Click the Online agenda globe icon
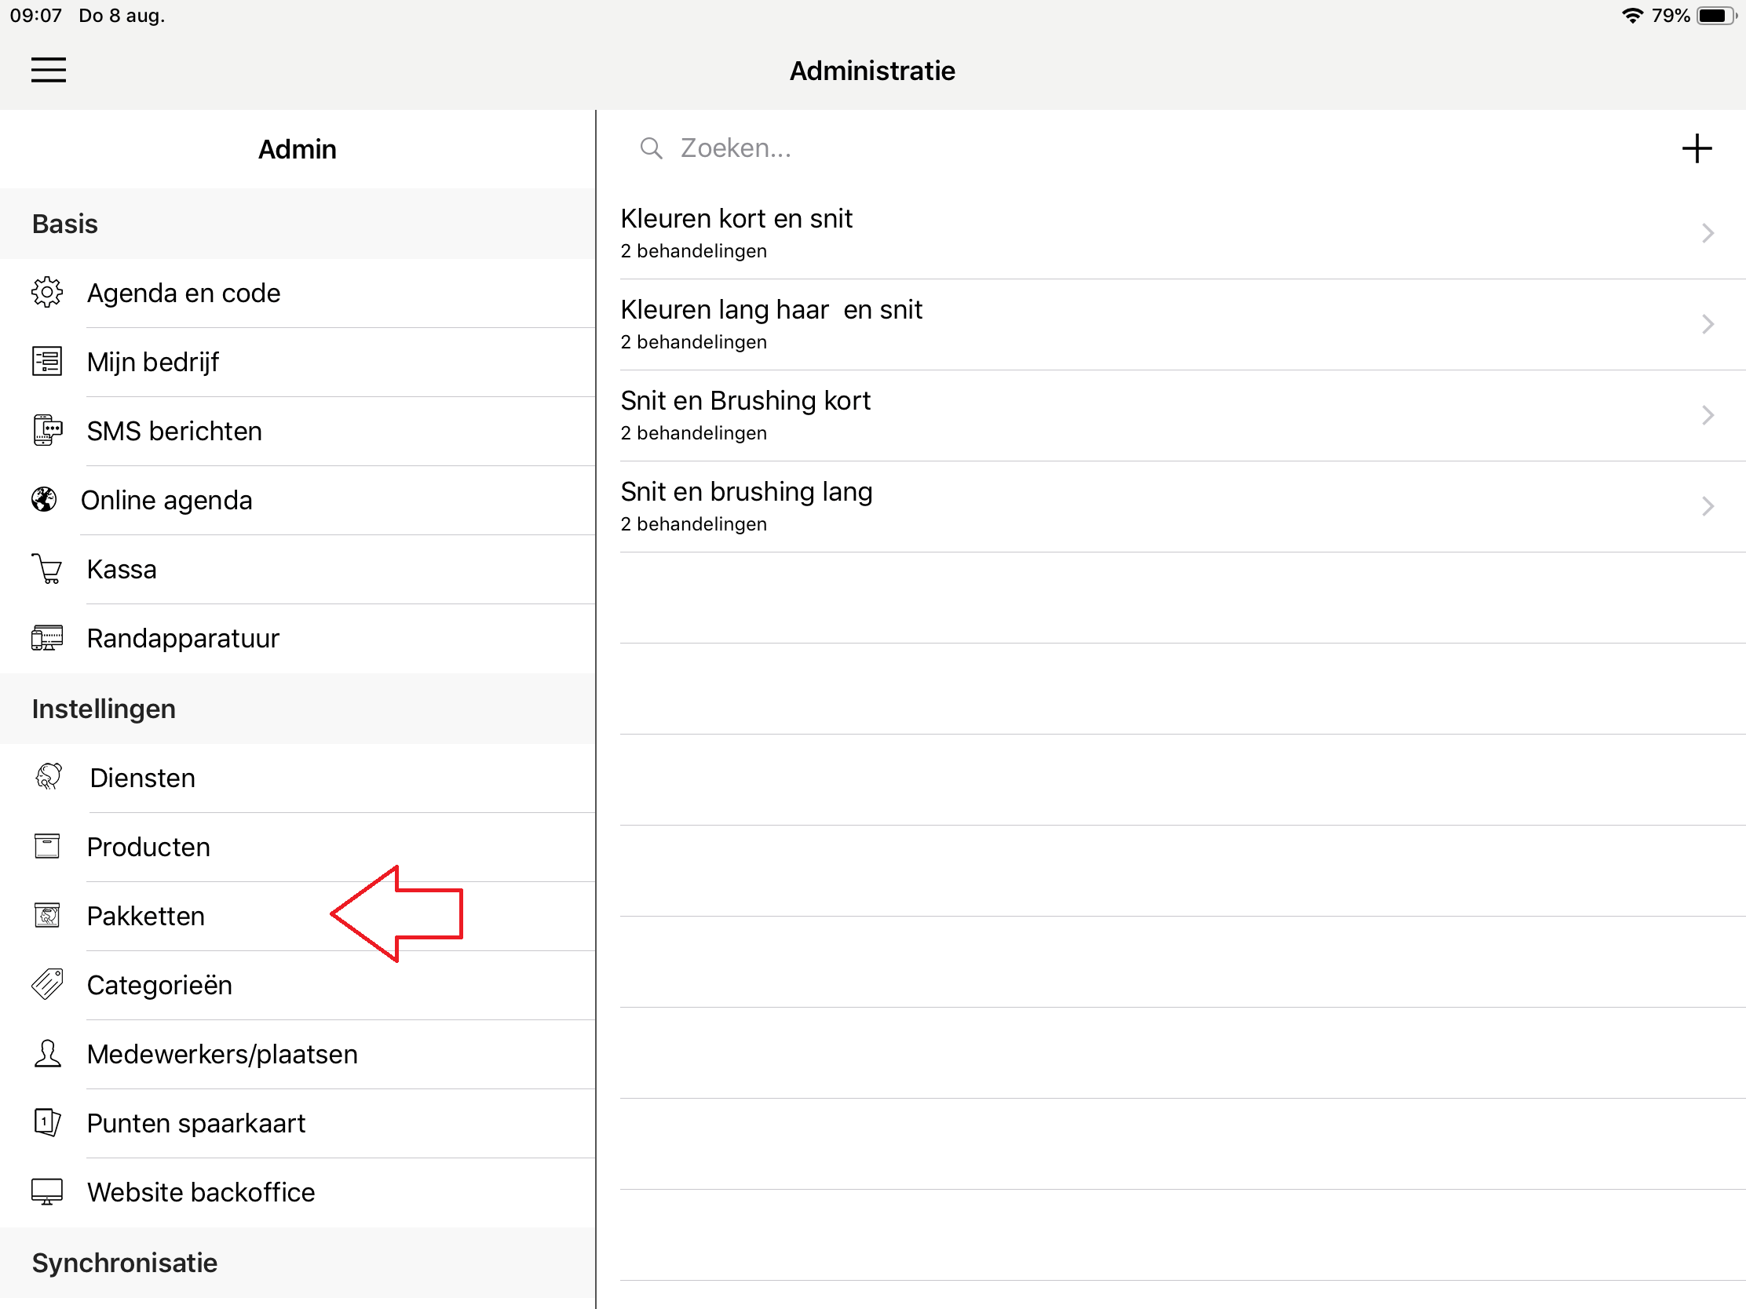This screenshot has height=1309, width=1746. click(44, 499)
